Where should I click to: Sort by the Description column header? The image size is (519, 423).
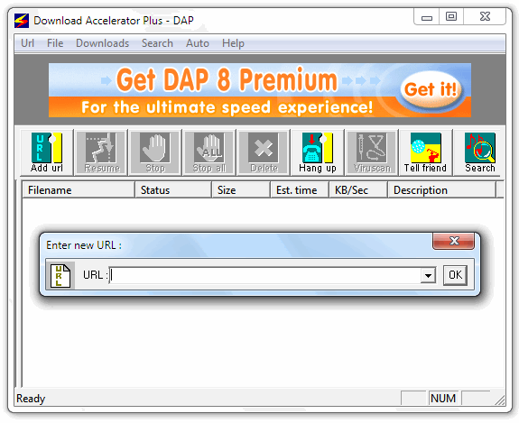click(x=442, y=190)
